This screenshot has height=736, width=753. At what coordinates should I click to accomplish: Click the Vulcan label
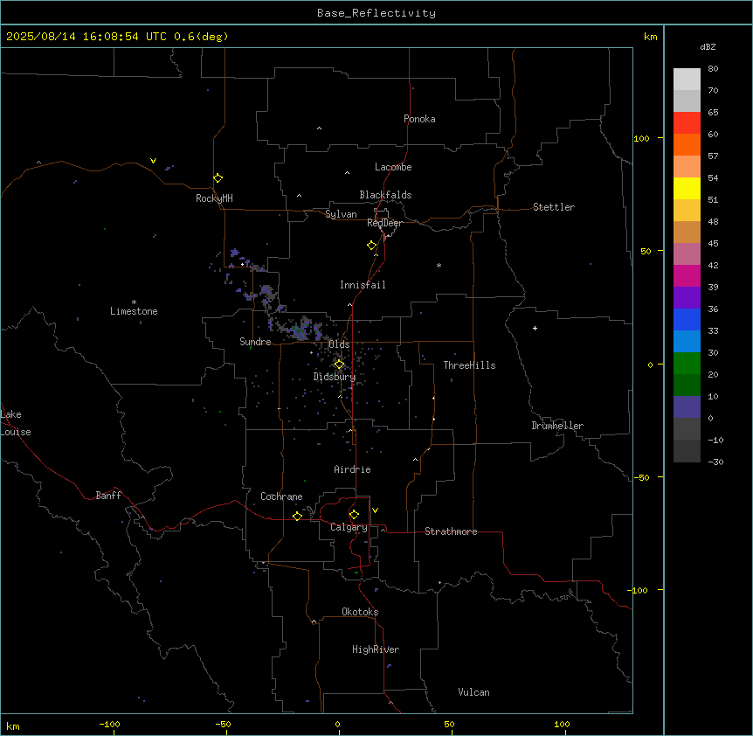click(474, 692)
